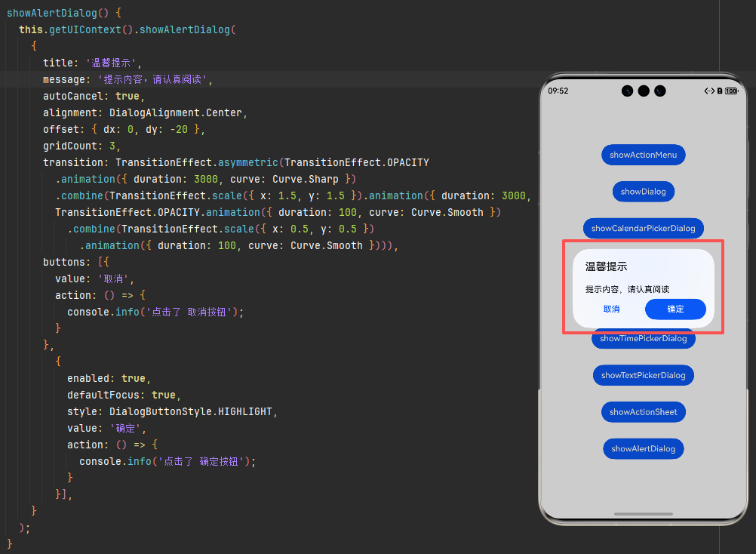Click console.info('点击了 确定按钮') line

[x=167, y=461]
